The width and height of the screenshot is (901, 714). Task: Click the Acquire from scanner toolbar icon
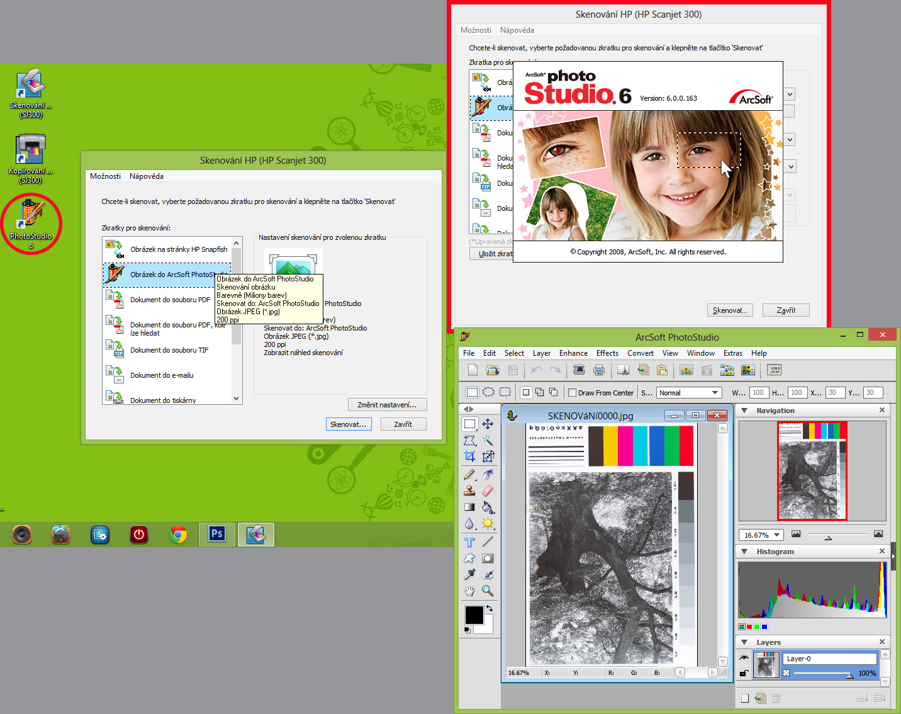coord(579,370)
